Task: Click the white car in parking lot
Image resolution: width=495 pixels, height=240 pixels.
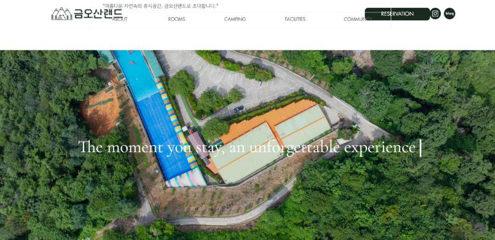Action: [x=259, y=83]
